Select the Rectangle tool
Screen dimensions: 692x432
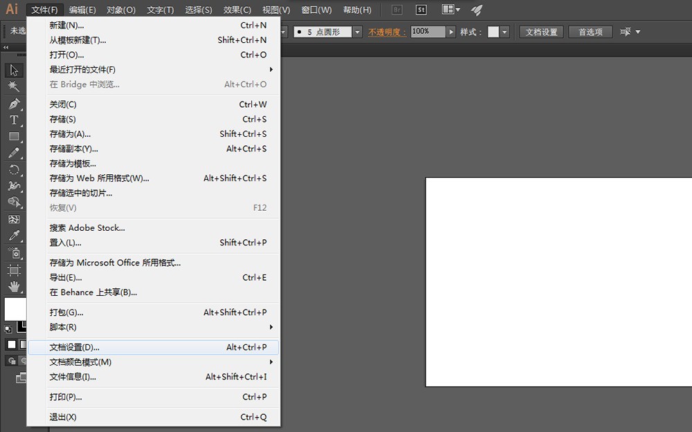coord(14,137)
